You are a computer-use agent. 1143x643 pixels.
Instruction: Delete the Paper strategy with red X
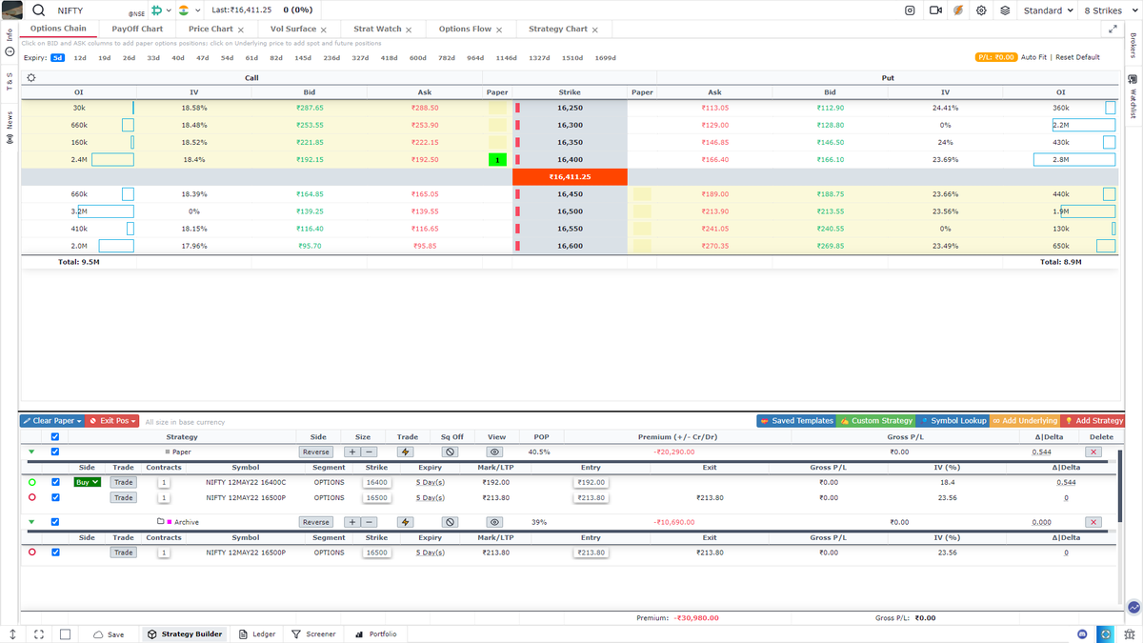pyautogui.click(x=1093, y=452)
